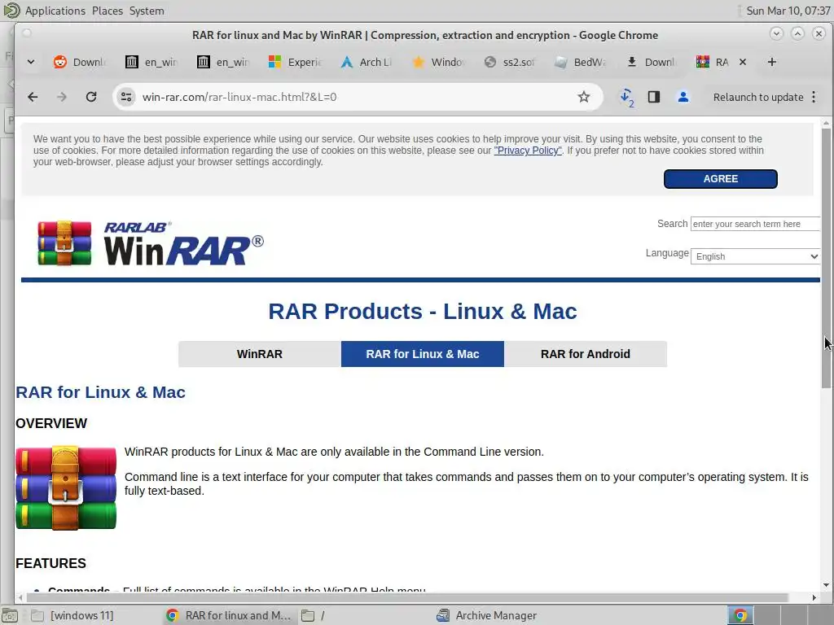Image resolution: width=834 pixels, height=625 pixels.
Task: Click the FEATURES heading
Action: click(50, 563)
